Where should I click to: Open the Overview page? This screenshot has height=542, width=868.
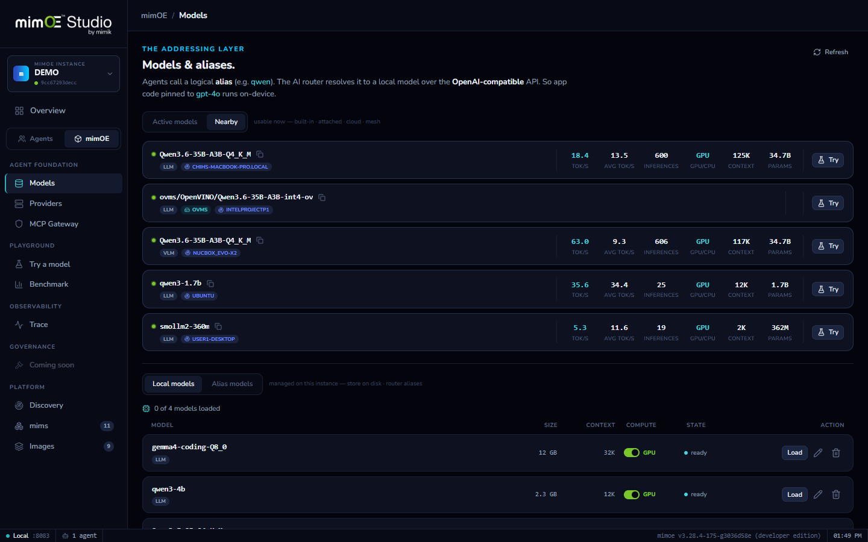click(63, 111)
